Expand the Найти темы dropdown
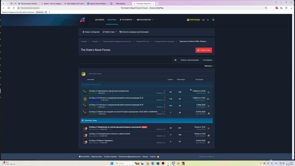 coord(110,32)
